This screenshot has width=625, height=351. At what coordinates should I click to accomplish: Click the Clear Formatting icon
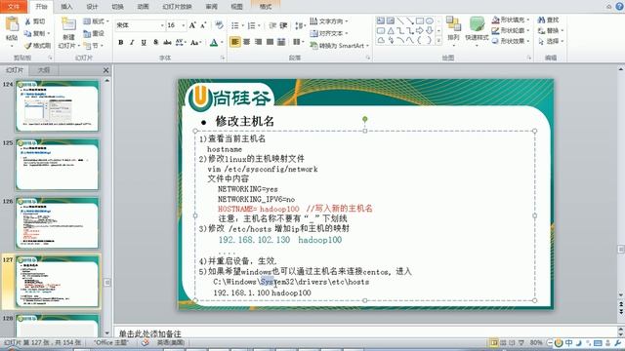pos(219,25)
